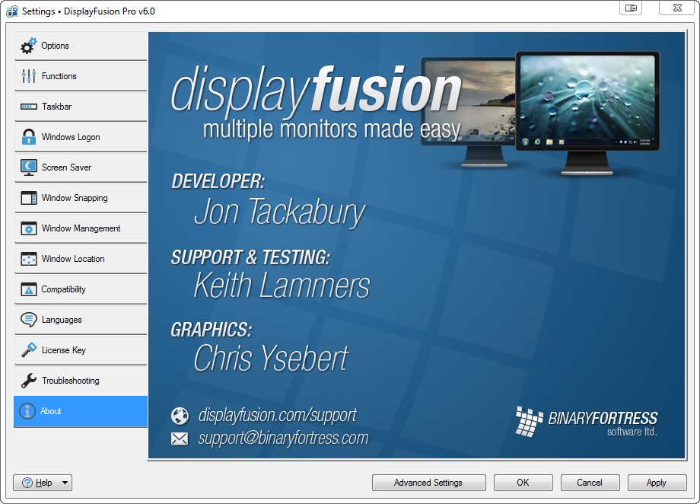Screen dimensions: 700x504
Task: Click the displayfusion logo text
Action: [x=316, y=91]
